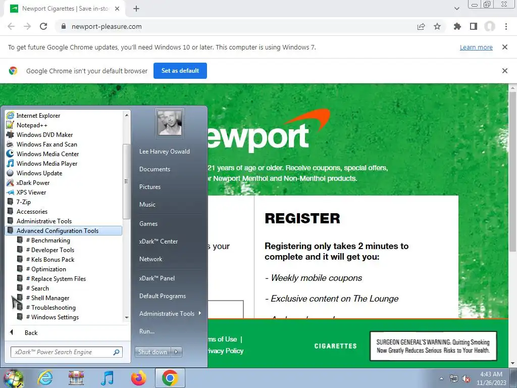This screenshot has height=388, width=517.
Task: Open Games from Start menu
Action: click(148, 224)
